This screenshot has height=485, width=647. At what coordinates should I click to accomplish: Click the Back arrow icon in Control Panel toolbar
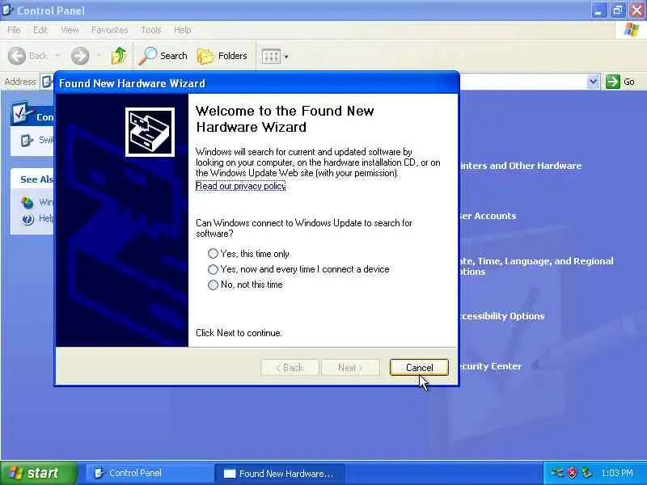click(x=17, y=56)
